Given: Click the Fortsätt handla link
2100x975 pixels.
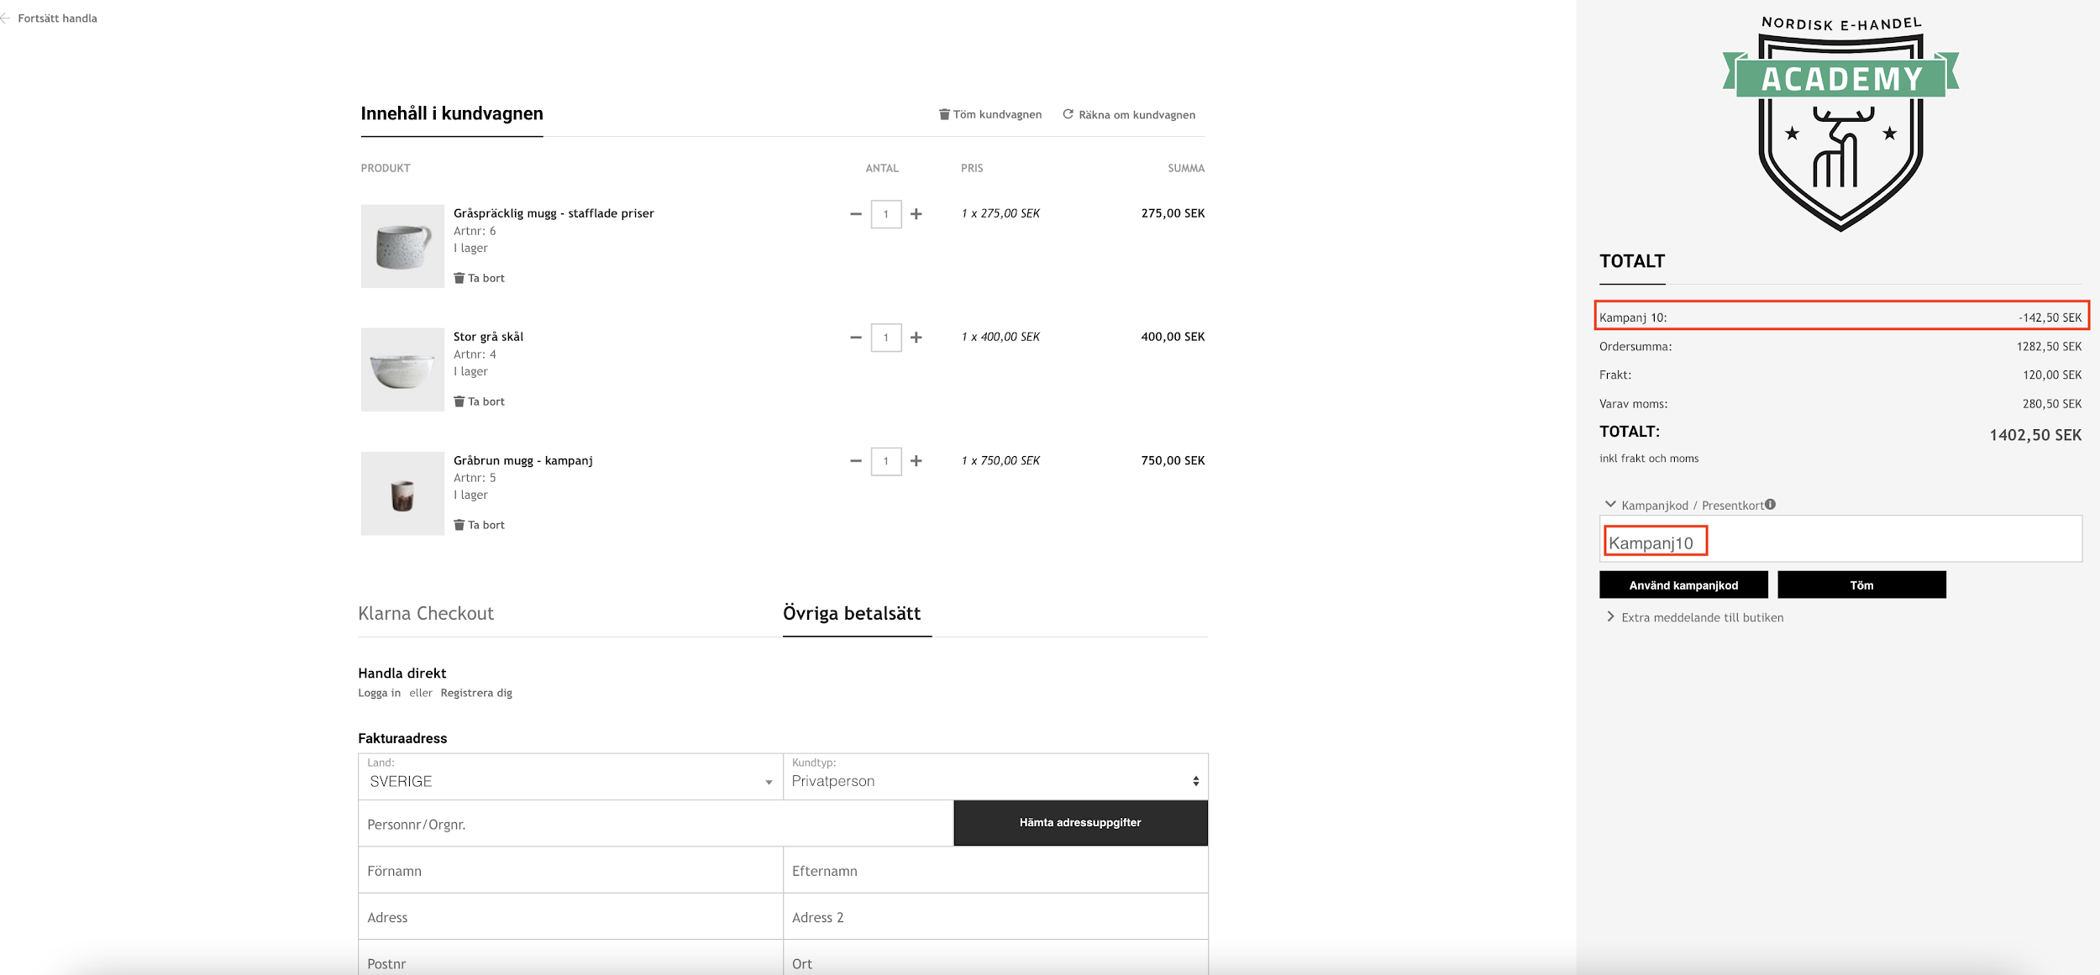Looking at the screenshot, I should click(x=57, y=18).
